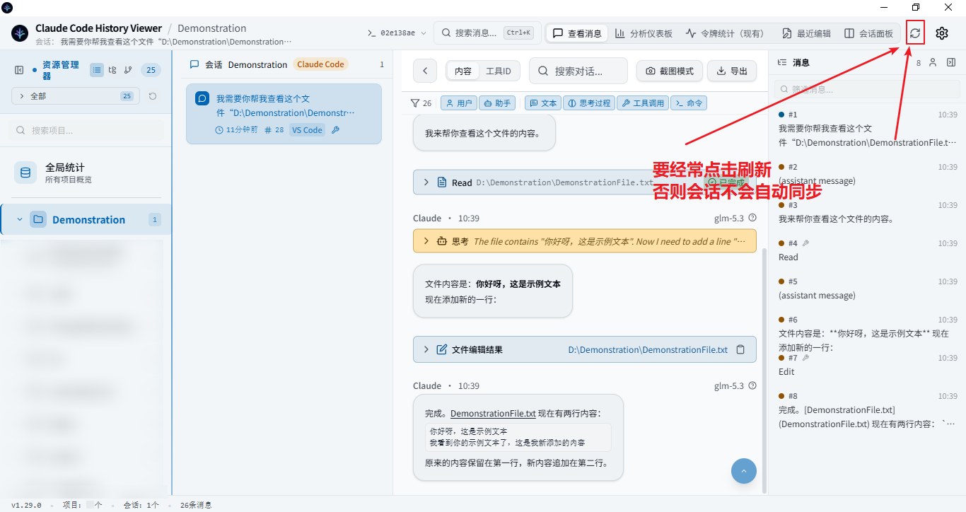Jump to message #1 in 消息 list
The image size is (966, 512).
click(x=867, y=129)
